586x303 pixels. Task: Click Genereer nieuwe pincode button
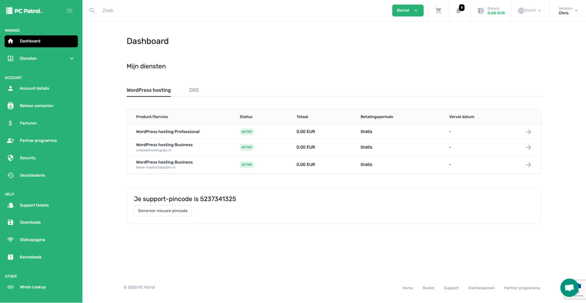[163, 211]
